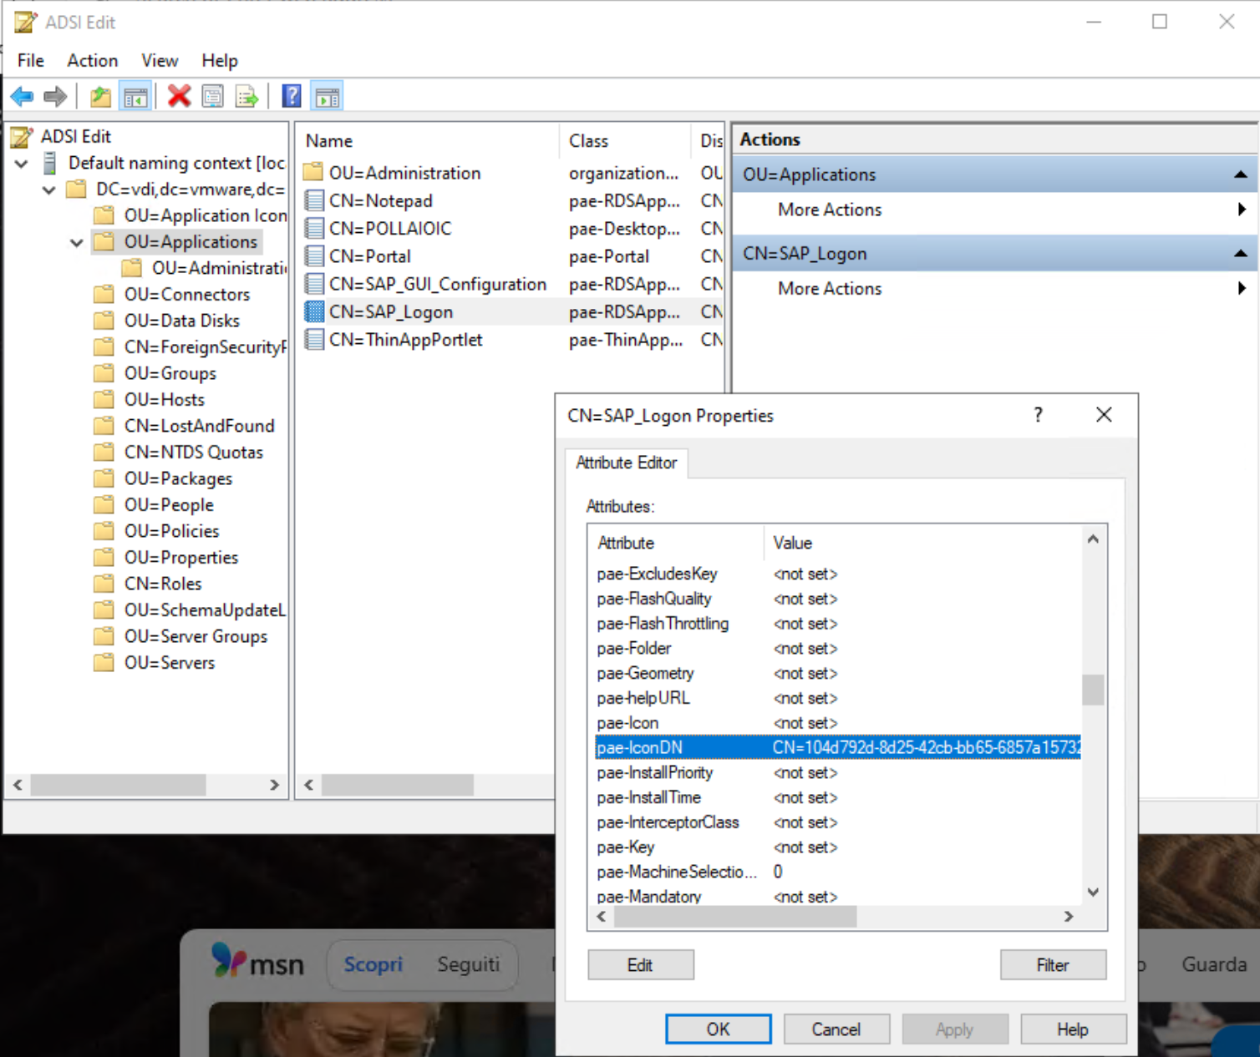Viewport: 1260px width, 1057px height.
Task: Open the File menu
Action: coord(31,61)
